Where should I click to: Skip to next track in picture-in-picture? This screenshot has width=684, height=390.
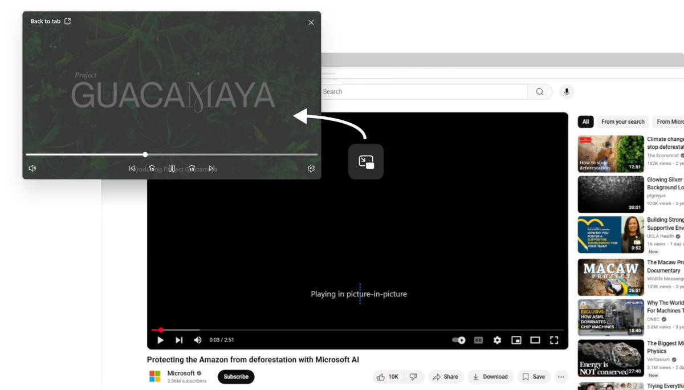(x=211, y=168)
